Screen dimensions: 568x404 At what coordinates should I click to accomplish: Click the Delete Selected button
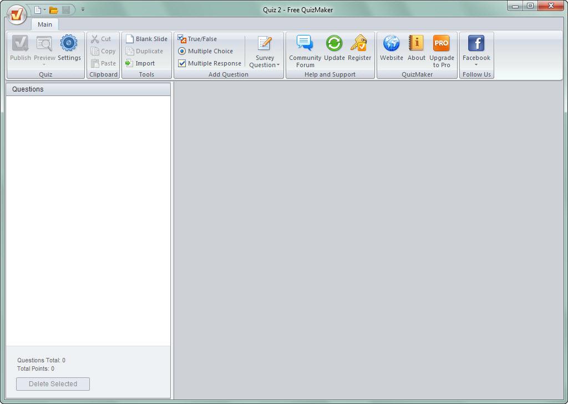coord(53,383)
